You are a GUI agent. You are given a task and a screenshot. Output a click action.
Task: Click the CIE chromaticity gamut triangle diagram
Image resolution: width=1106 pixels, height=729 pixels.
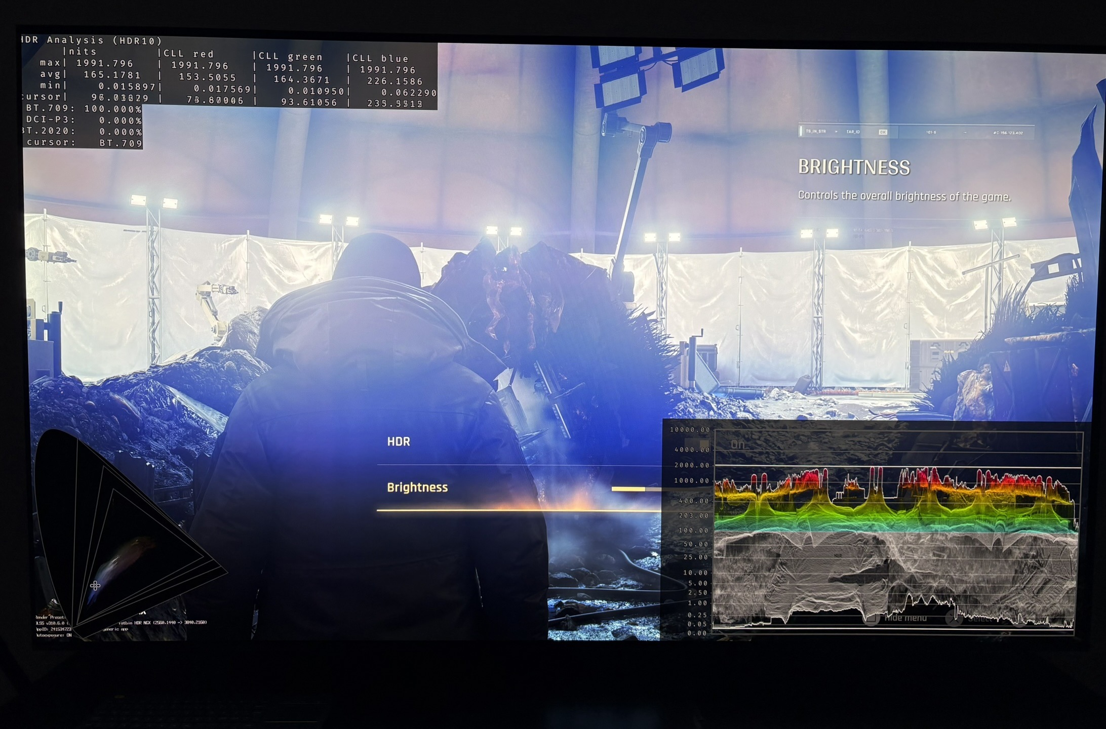click(x=127, y=534)
